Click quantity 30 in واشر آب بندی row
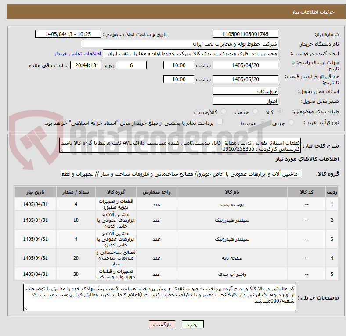The height and width of the screenshot is (336, 346). 76,274
